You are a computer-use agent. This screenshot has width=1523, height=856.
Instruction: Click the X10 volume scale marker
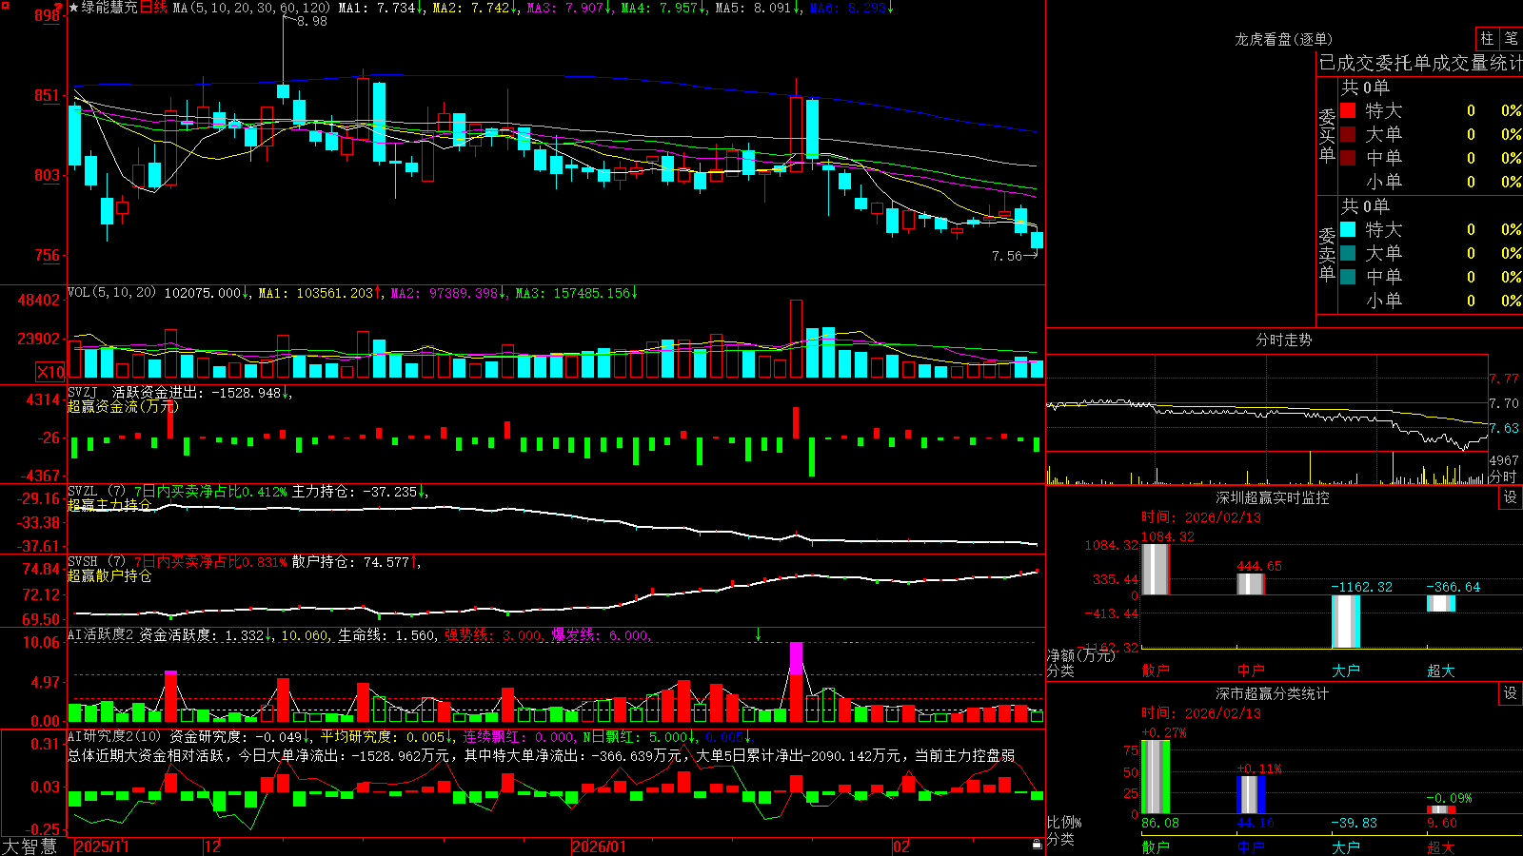pos(50,372)
